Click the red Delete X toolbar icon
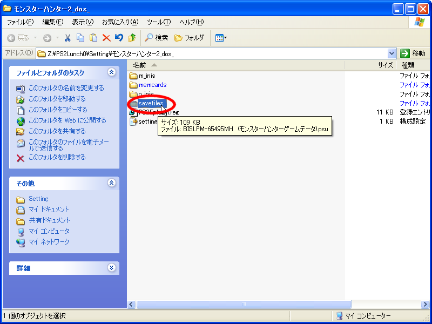 pyautogui.click(x=106, y=38)
